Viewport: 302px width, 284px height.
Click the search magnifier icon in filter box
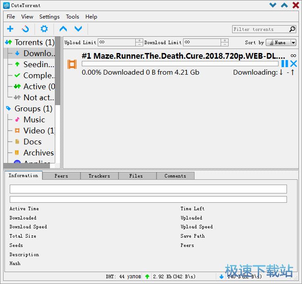coord(292,29)
